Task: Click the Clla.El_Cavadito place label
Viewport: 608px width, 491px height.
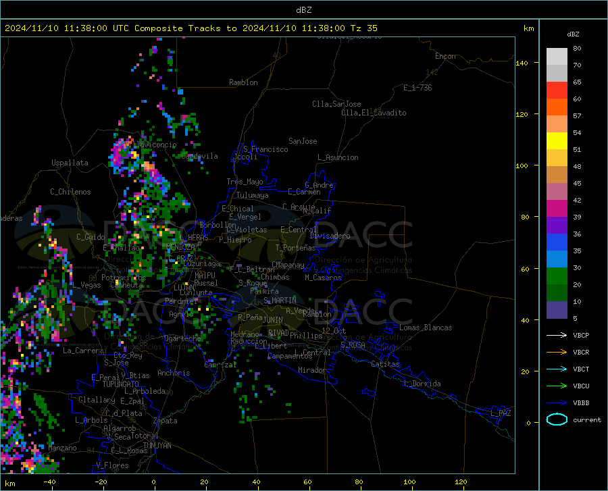Action: pyautogui.click(x=374, y=113)
